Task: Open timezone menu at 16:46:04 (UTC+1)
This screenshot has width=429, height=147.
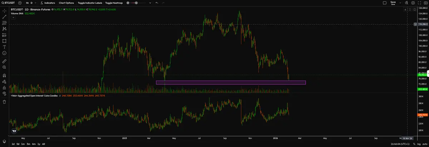Action: click(x=400, y=144)
